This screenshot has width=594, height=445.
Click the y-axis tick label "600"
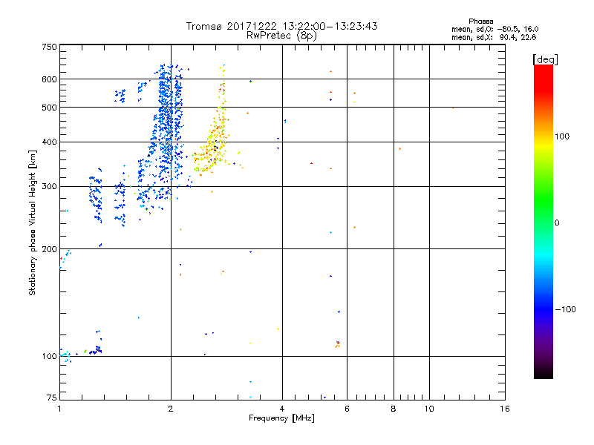49,79
